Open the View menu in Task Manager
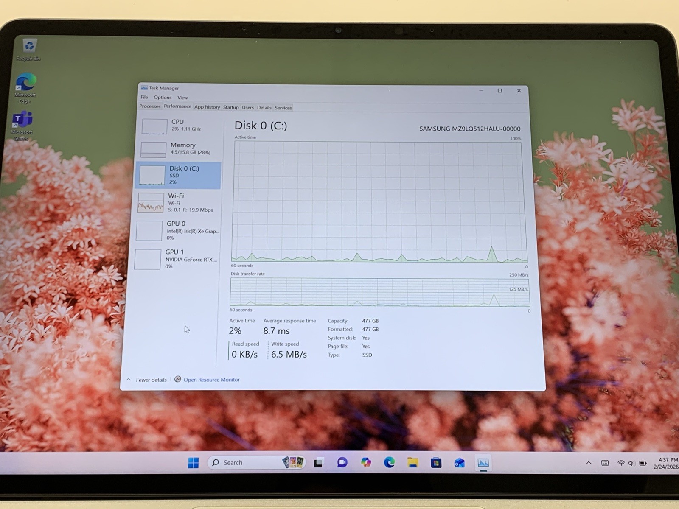This screenshot has width=679, height=509. pos(182,98)
